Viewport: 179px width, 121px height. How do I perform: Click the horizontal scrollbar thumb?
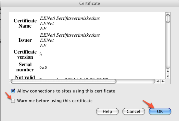[x=63, y=81]
